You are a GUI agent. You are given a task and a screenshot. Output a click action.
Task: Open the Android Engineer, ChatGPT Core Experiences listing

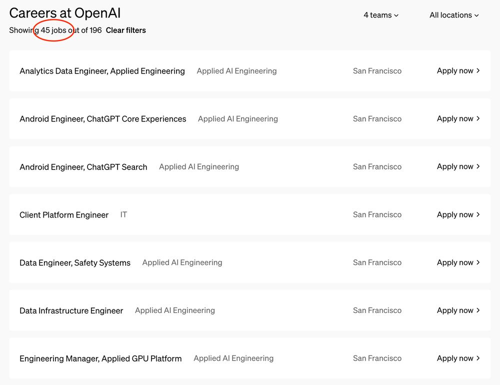point(102,119)
